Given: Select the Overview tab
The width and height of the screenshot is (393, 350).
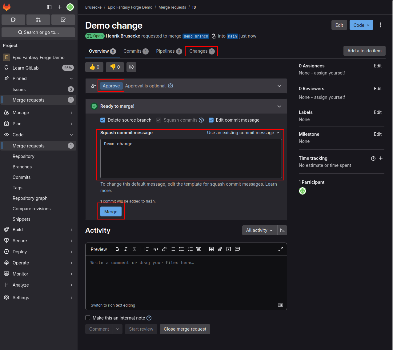Looking at the screenshot, I should (102, 51).
